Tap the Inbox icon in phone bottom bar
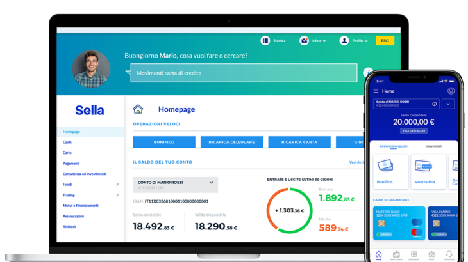 [431, 254]
